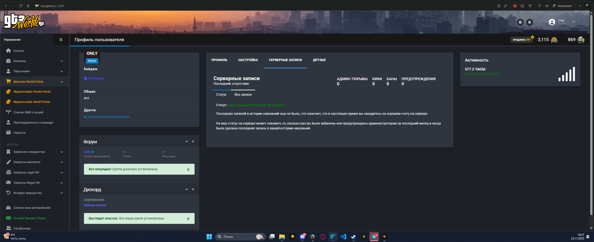Click Запросы Legal FM scales icon
The image size is (594, 242).
(8, 172)
